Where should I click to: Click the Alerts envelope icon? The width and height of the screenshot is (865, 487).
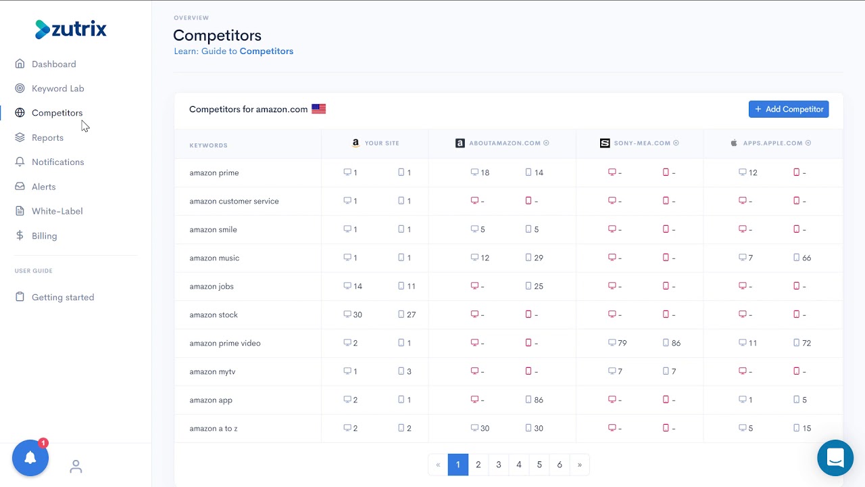pyautogui.click(x=20, y=187)
